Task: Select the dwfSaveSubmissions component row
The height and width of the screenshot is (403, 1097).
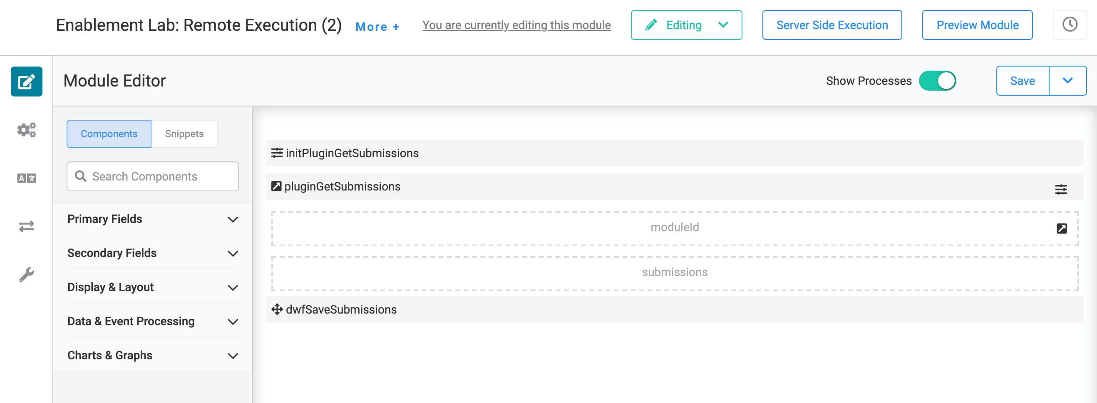Action: tap(675, 309)
